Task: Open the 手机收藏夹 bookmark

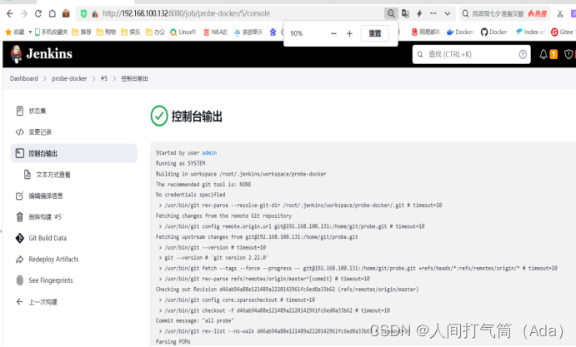Action: click(x=51, y=32)
